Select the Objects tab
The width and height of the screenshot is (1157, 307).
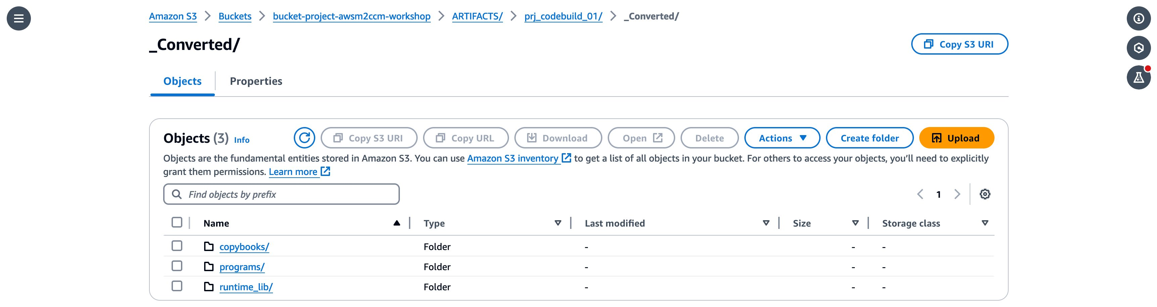pos(182,81)
